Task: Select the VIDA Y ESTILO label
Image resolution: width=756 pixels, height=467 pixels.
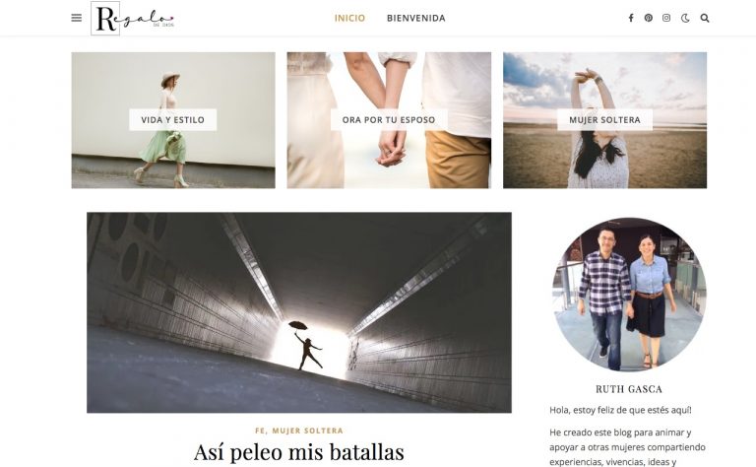Action: [x=172, y=119]
